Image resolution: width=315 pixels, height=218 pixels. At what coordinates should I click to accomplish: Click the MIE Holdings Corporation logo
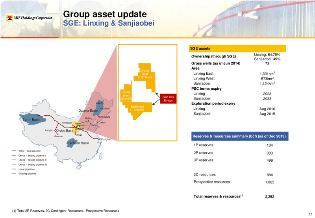[29, 18]
